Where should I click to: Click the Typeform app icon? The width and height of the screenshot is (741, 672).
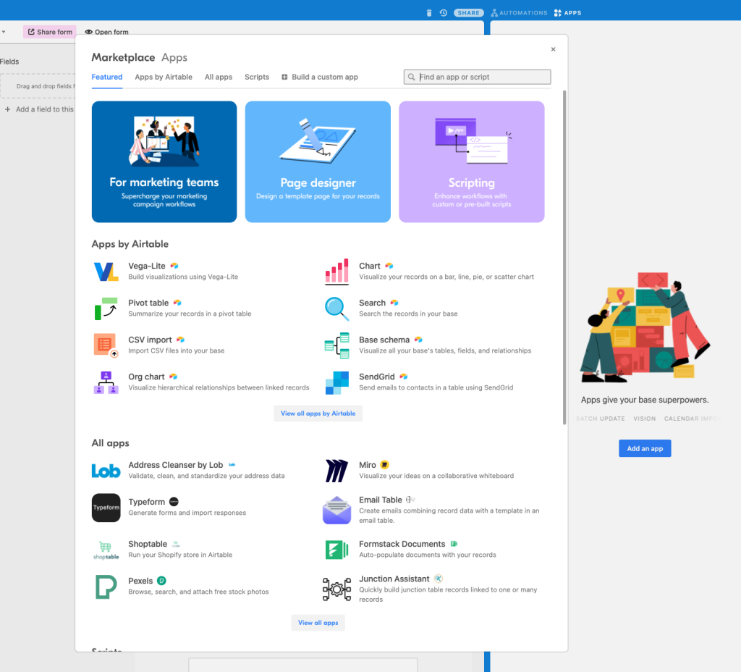click(106, 508)
